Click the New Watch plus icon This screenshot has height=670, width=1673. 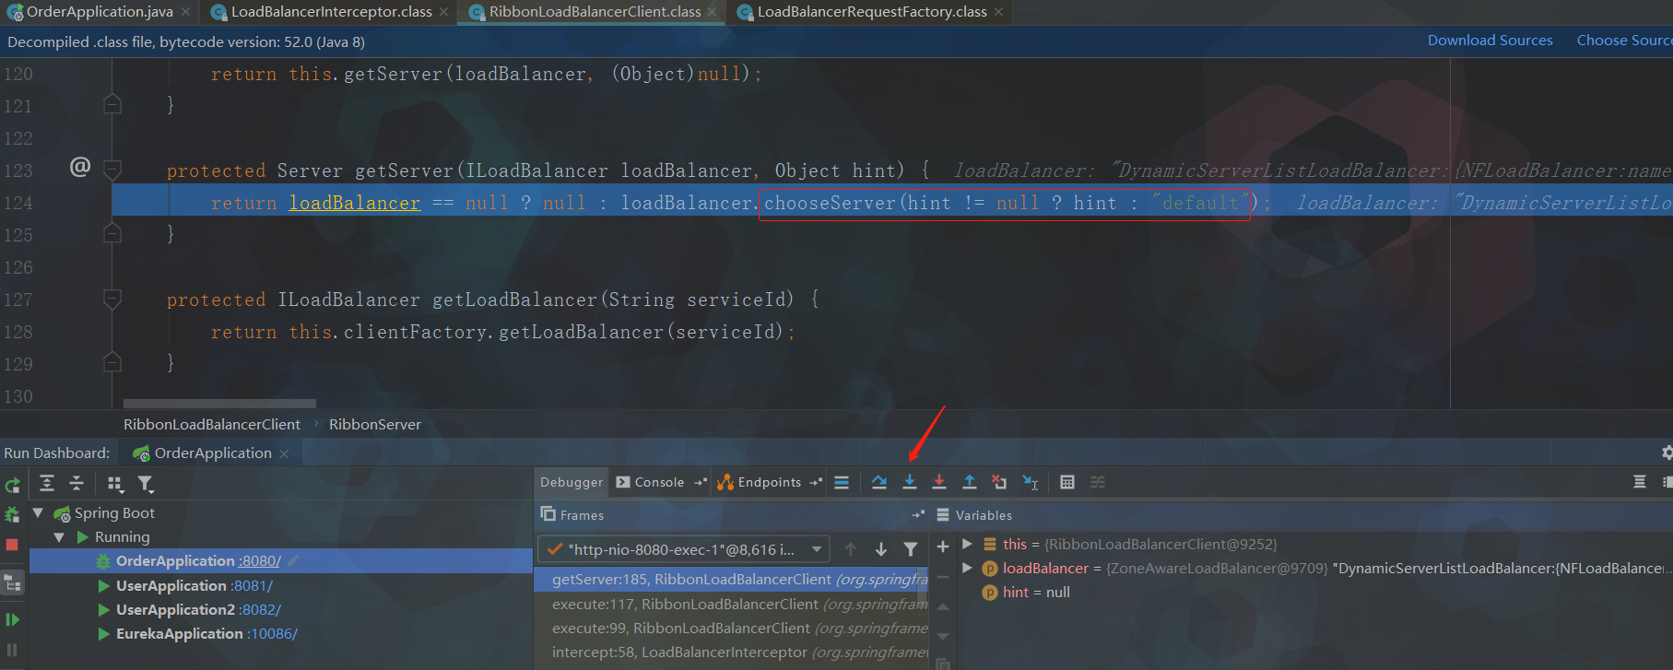tap(943, 547)
